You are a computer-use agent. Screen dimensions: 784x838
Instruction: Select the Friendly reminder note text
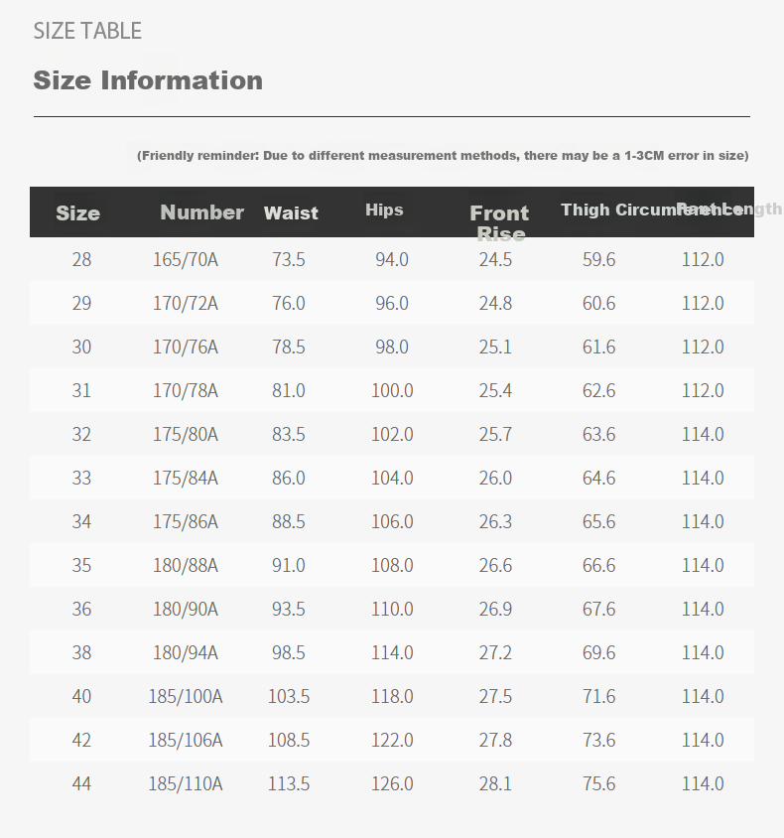[x=443, y=156]
